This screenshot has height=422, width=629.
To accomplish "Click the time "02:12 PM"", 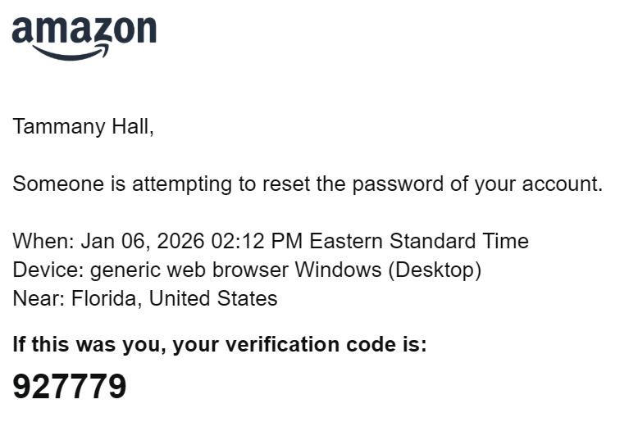I will 252,242.
